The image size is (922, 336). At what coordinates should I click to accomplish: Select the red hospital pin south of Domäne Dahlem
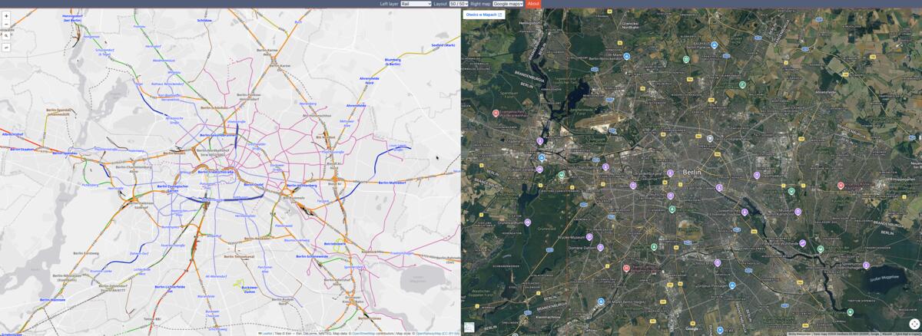click(626, 268)
